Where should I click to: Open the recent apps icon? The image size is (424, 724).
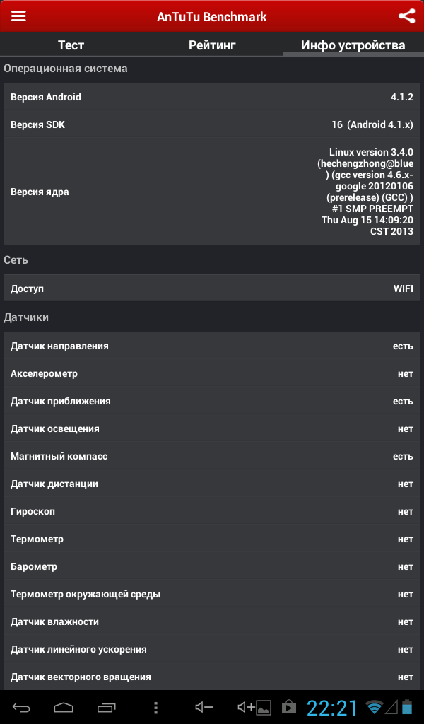tap(107, 707)
